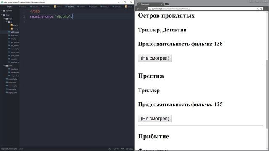Open the PHP grammar selector in status bar

pos(122,149)
